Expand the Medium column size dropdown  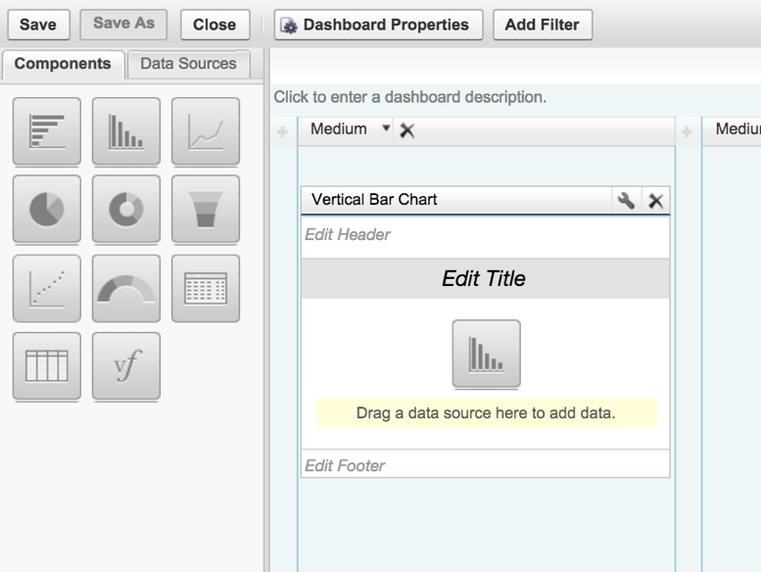coord(386,129)
